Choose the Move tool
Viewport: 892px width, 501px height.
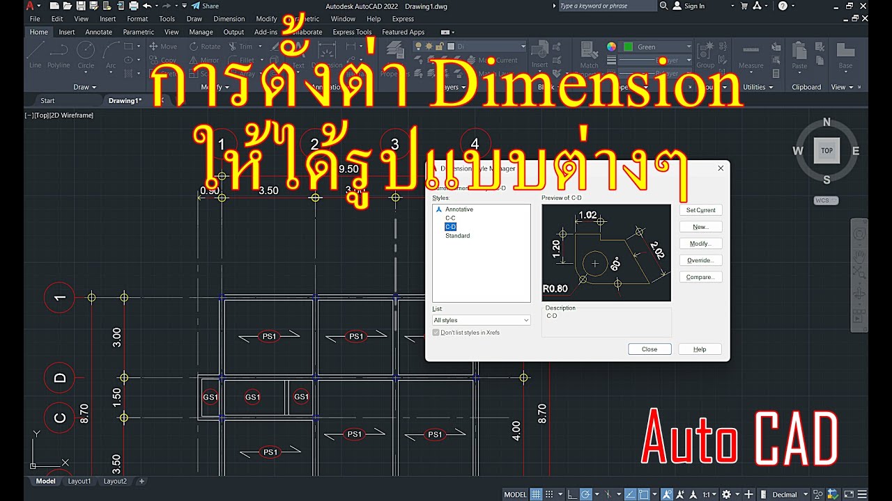tap(163, 47)
